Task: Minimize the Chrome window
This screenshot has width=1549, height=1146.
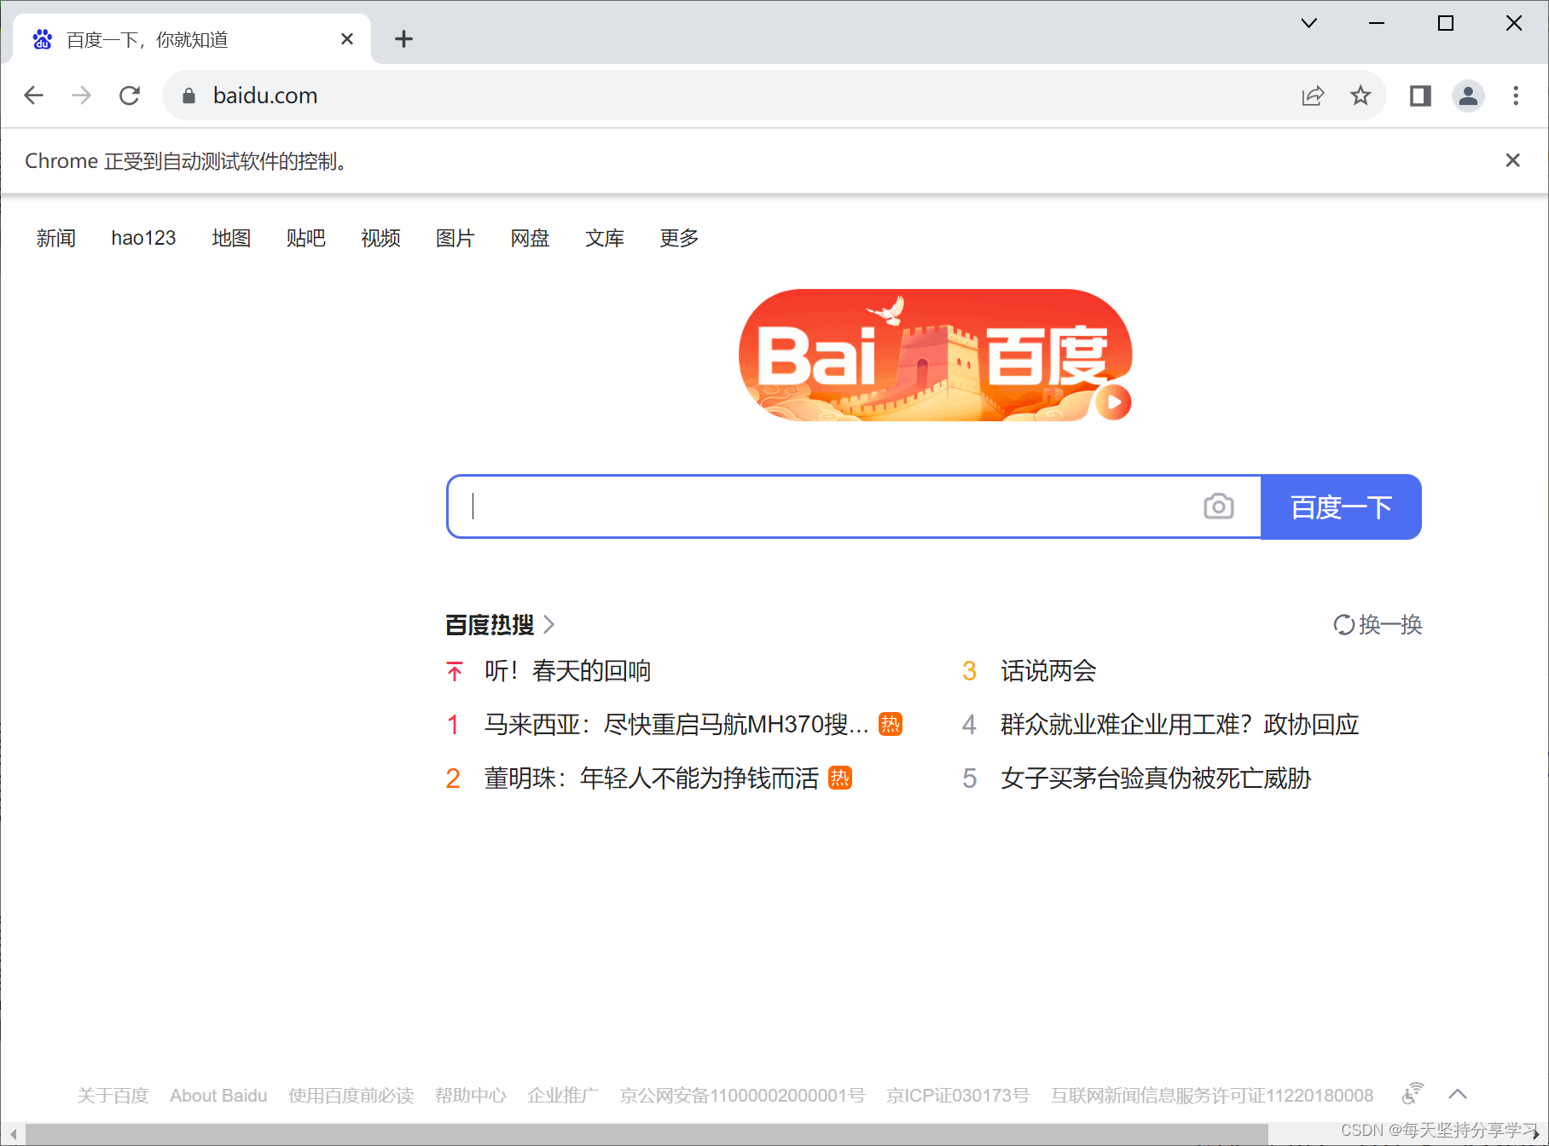Action: pyautogui.click(x=1377, y=23)
